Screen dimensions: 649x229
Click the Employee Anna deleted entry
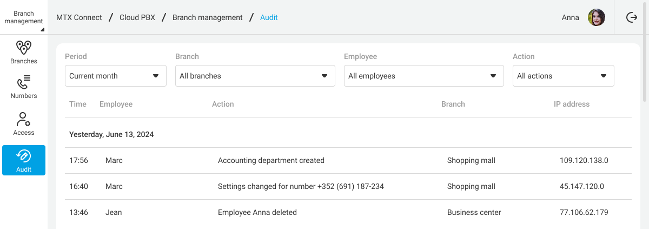coord(257,212)
